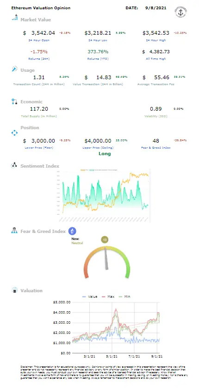Click the Valuation section icon
The width and height of the screenshot is (199, 389).
click(x=15, y=290)
